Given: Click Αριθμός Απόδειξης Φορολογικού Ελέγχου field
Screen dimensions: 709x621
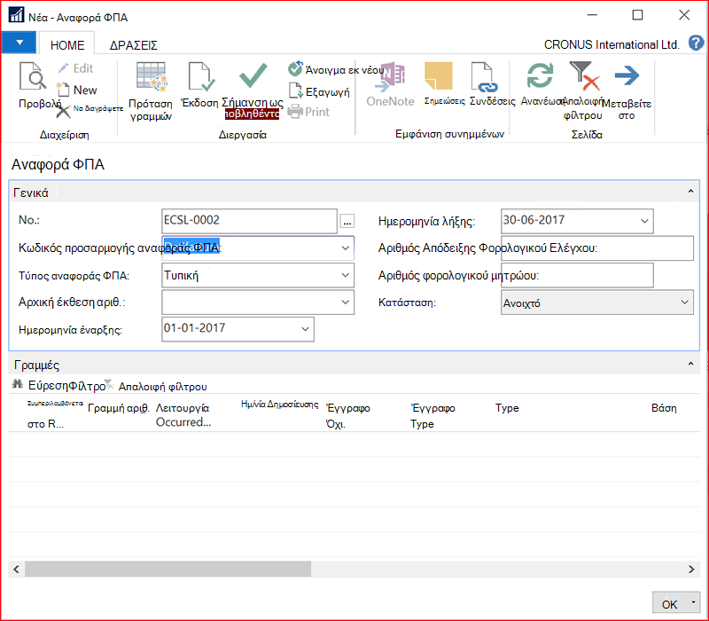Looking at the screenshot, I should (x=596, y=248).
